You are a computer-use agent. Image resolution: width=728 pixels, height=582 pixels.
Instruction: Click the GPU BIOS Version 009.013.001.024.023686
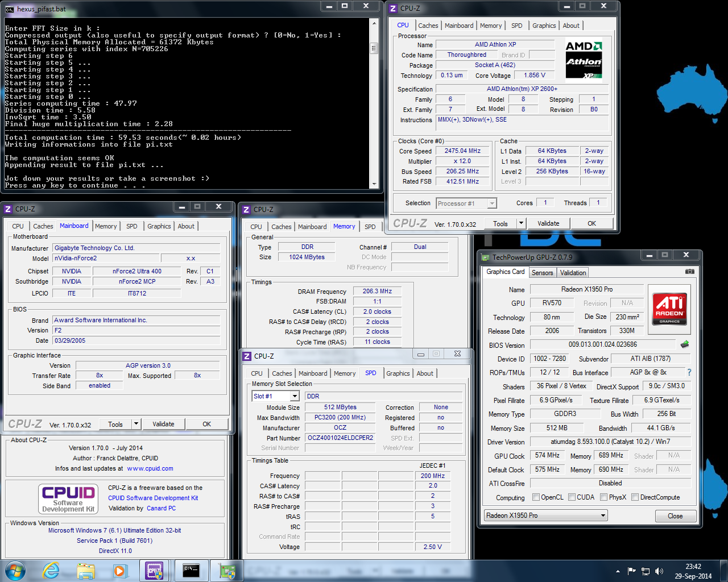603,344
